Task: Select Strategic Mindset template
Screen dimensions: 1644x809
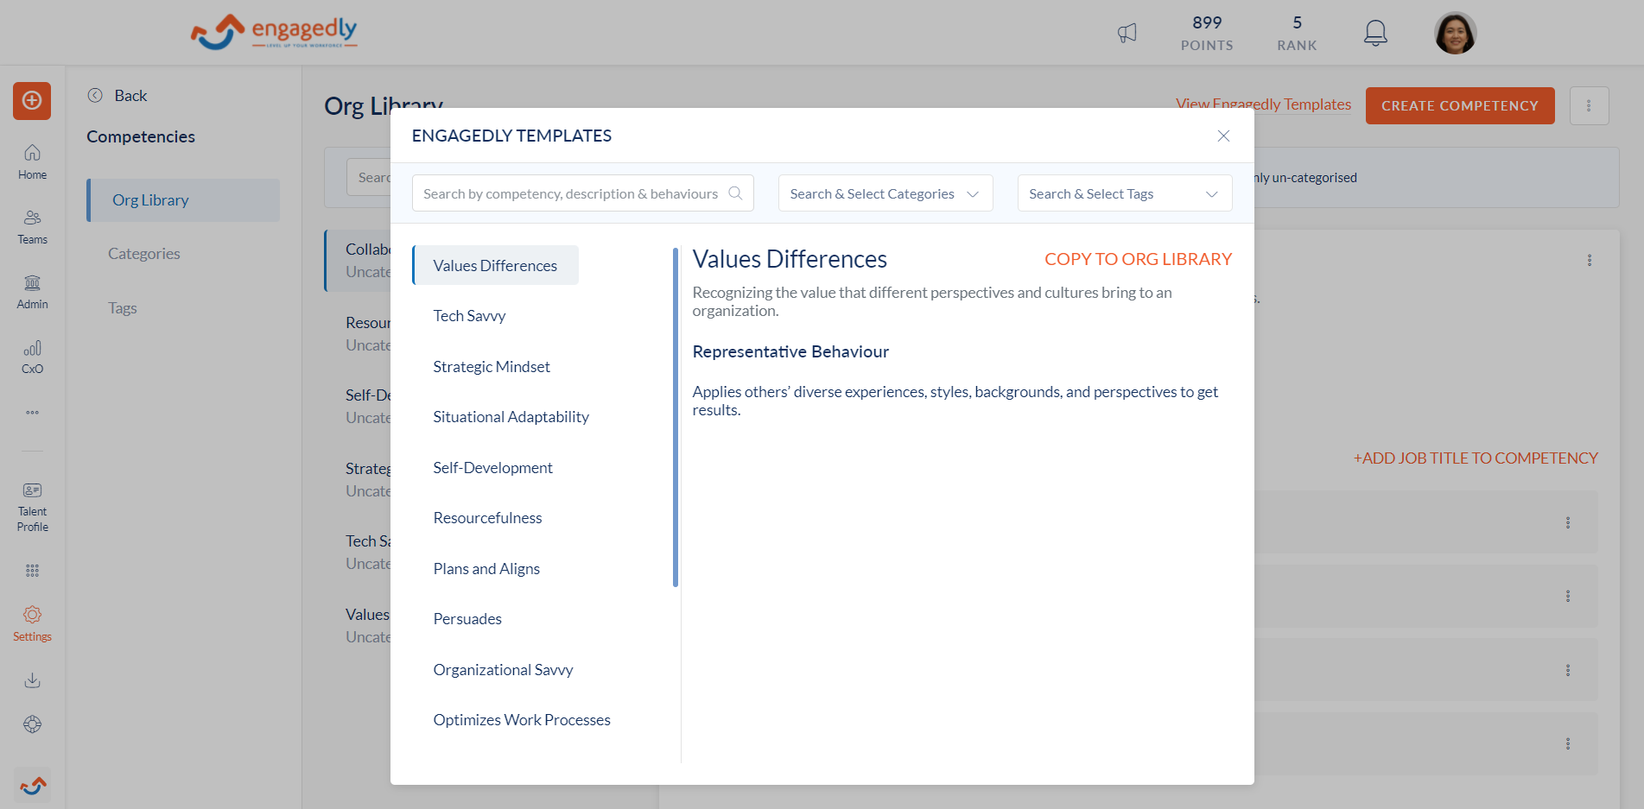Action: tap(492, 366)
